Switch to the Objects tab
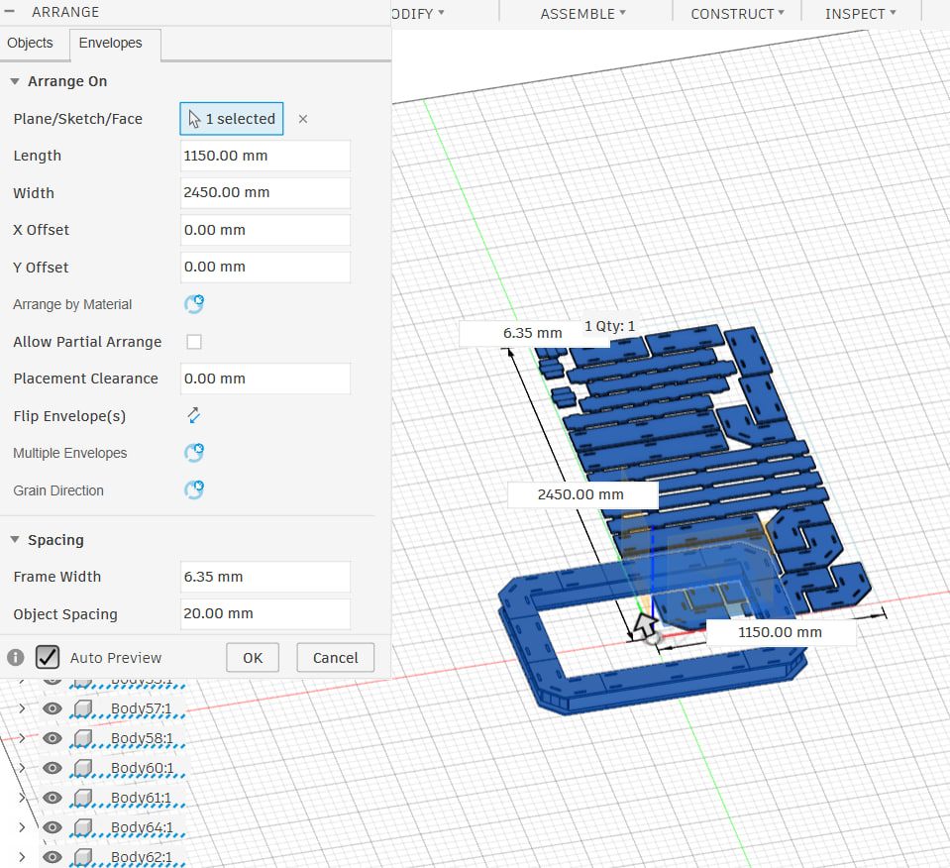 pos(31,43)
